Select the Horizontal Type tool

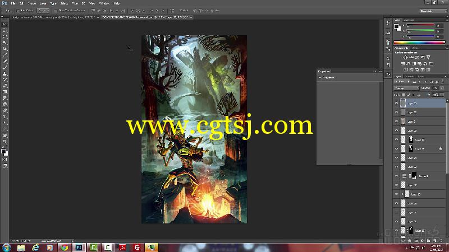pos(4,116)
